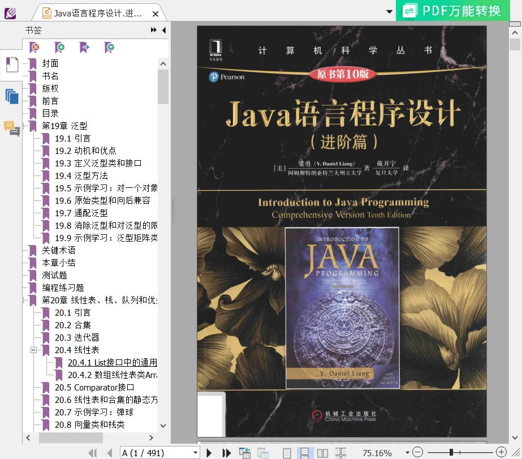Collapse the 20.4 线性表 tree node
This screenshot has height=459, width=522.
tap(33, 350)
